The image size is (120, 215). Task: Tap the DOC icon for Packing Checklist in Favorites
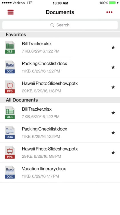point(10,67)
